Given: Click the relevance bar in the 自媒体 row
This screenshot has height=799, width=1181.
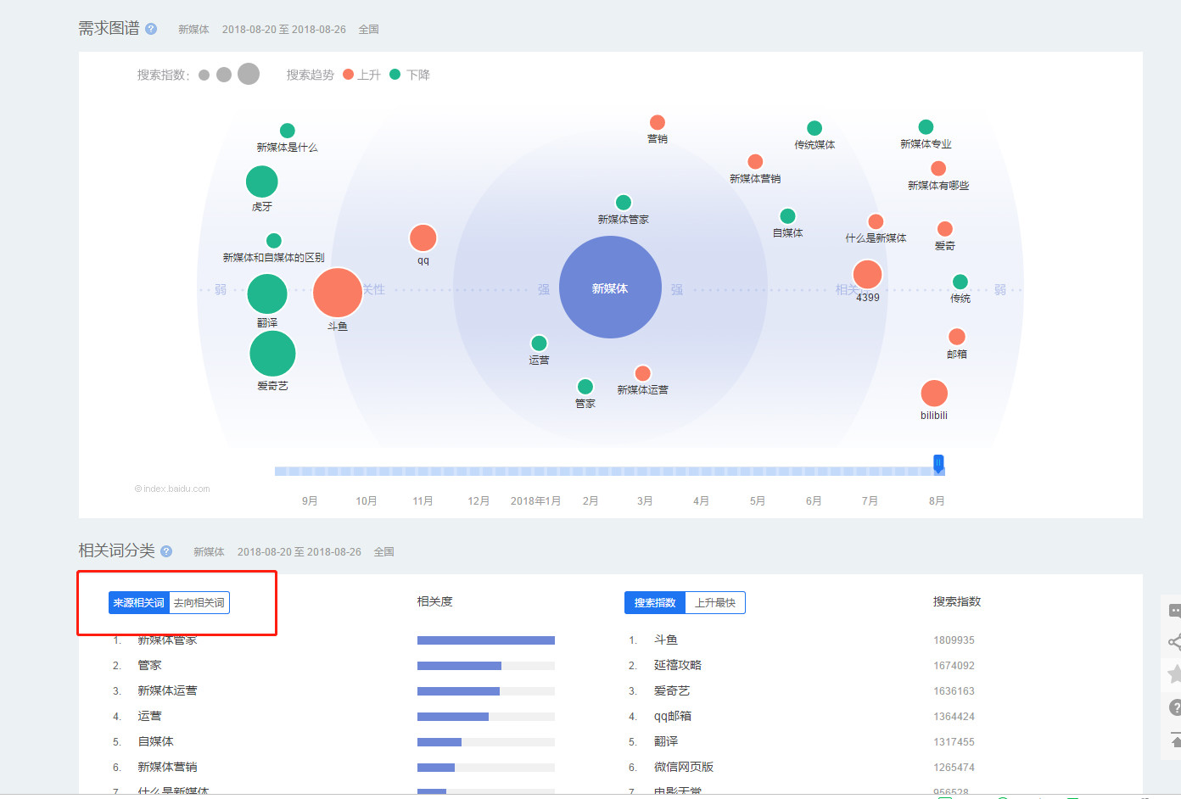Looking at the screenshot, I should point(486,742).
